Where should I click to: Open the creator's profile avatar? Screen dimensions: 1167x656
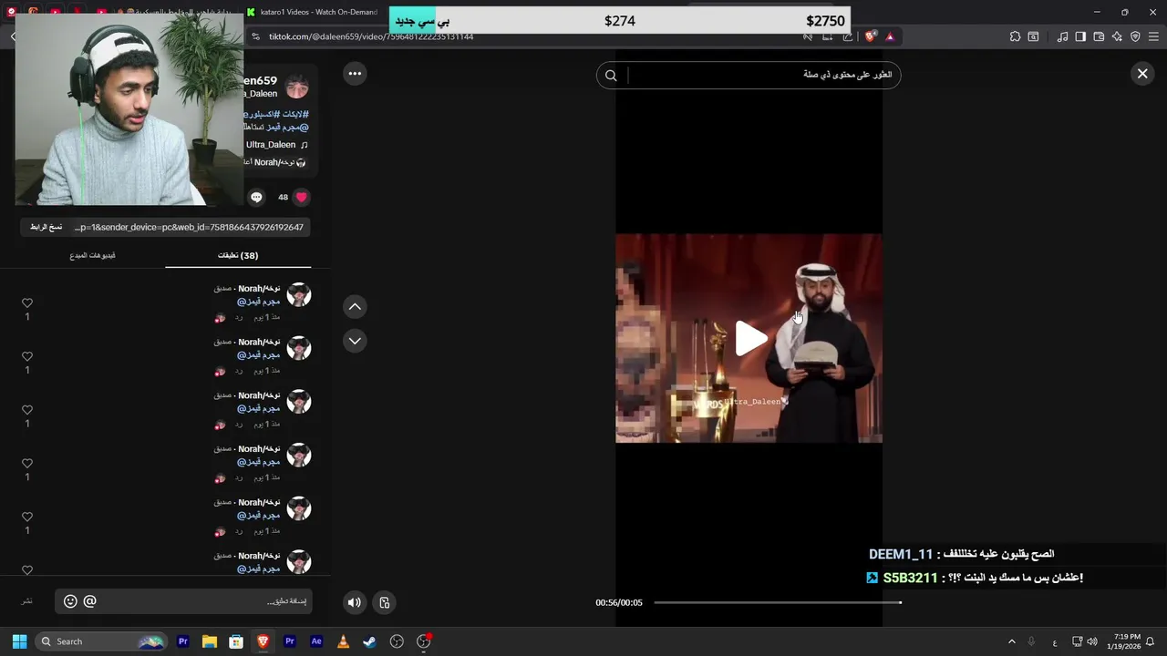[297, 87]
